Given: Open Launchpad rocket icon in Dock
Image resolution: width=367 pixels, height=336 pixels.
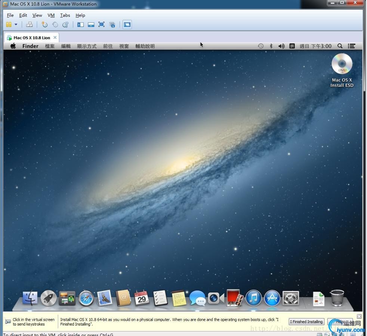Looking at the screenshot, I should (49, 298).
